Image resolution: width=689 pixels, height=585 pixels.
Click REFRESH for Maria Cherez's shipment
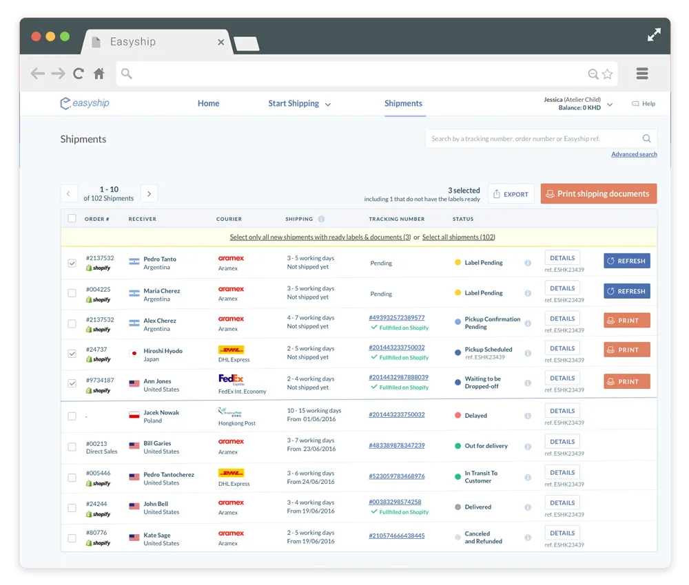[626, 291]
